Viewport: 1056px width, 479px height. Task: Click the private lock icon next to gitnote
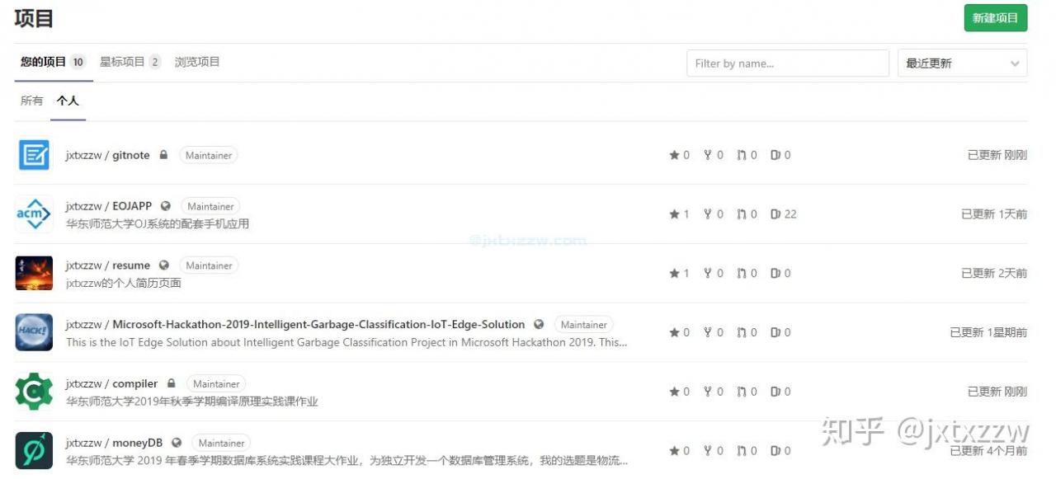pyautogui.click(x=163, y=154)
